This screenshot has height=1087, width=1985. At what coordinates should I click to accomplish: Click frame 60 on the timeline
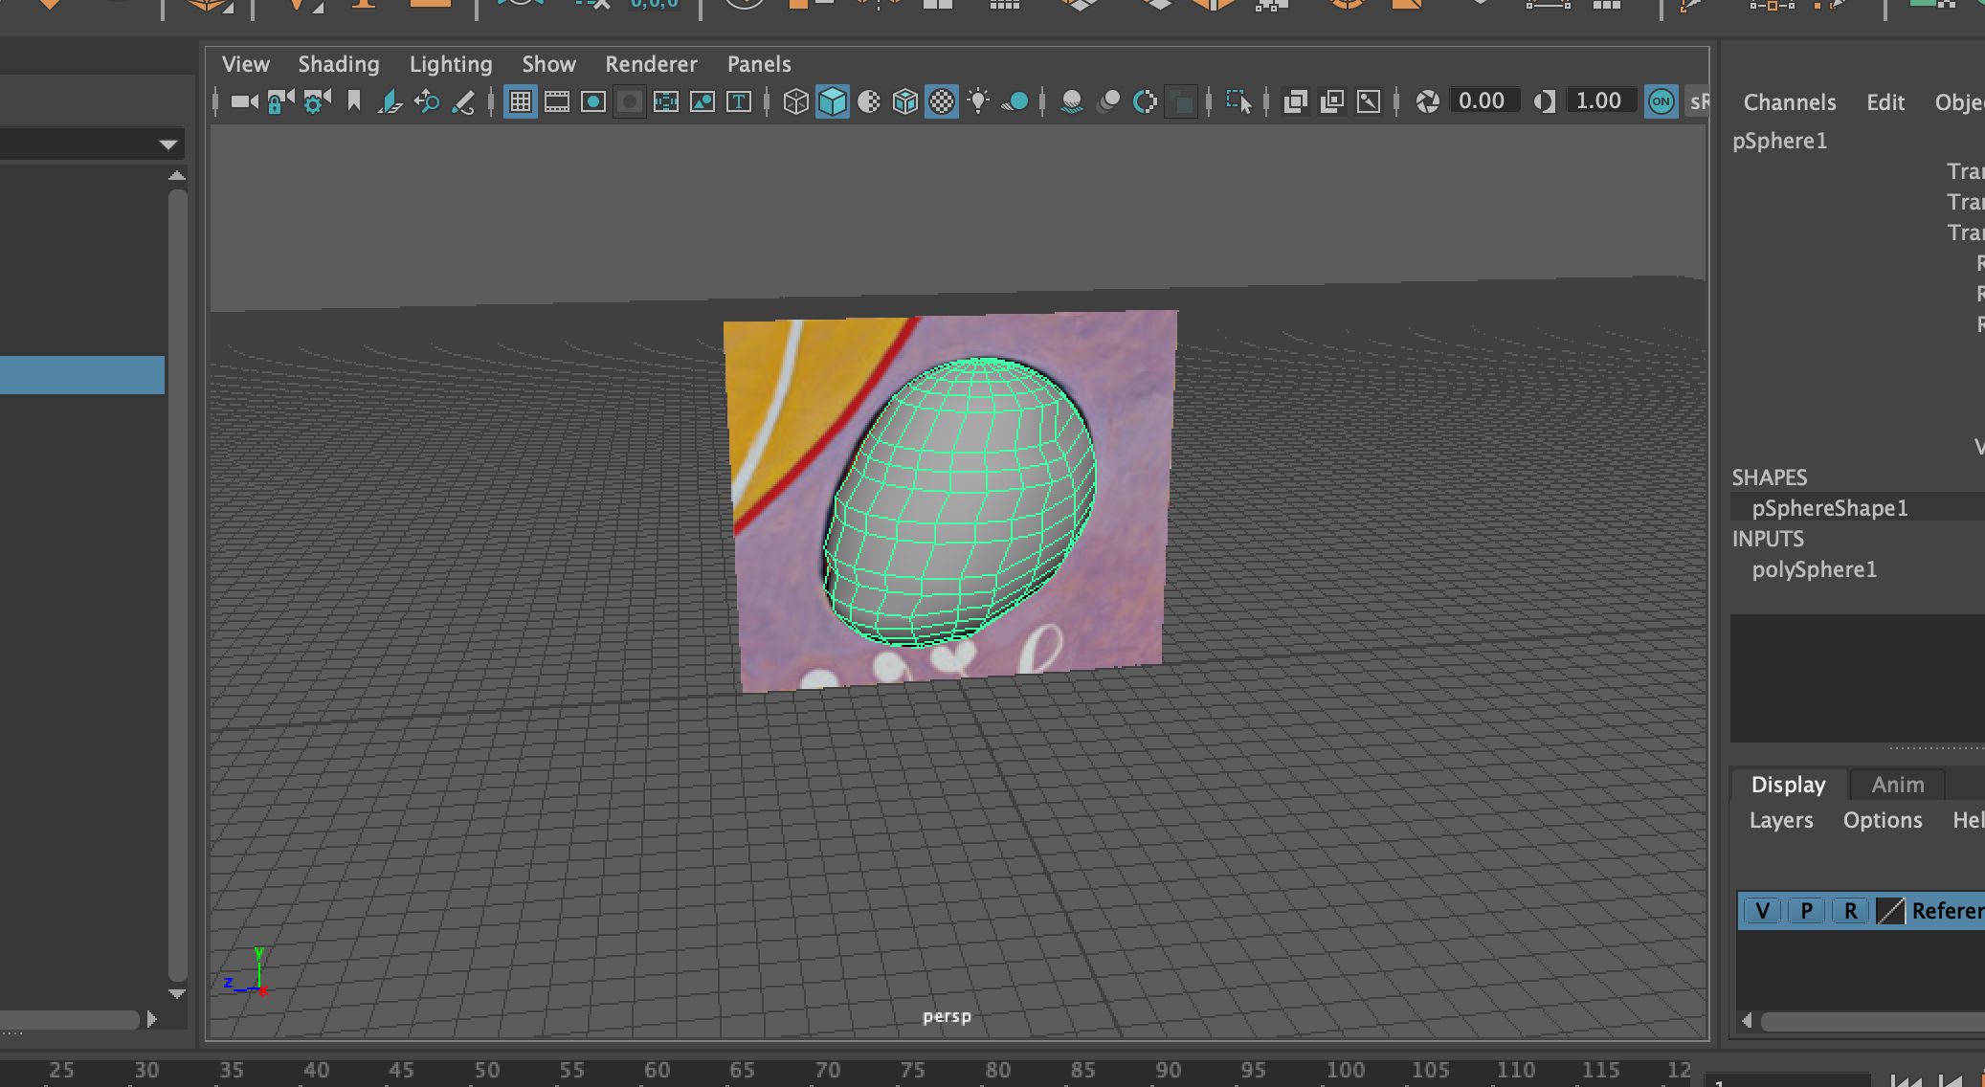657,1070
